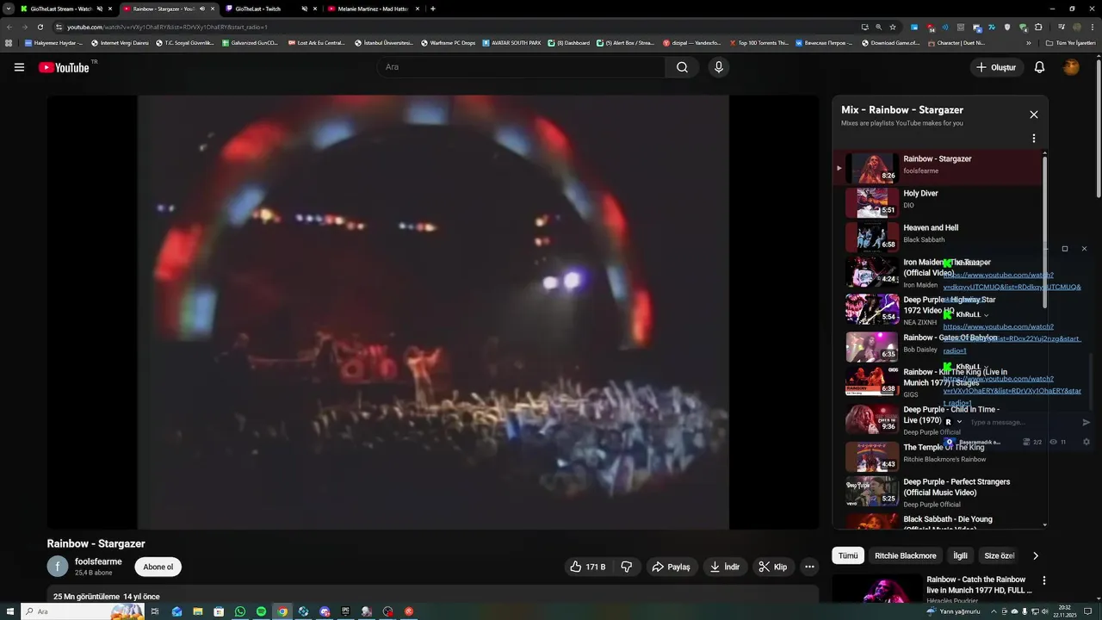The width and height of the screenshot is (1102, 620).
Task: Open more actions ellipsis beside Klip
Action: point(809,567)
